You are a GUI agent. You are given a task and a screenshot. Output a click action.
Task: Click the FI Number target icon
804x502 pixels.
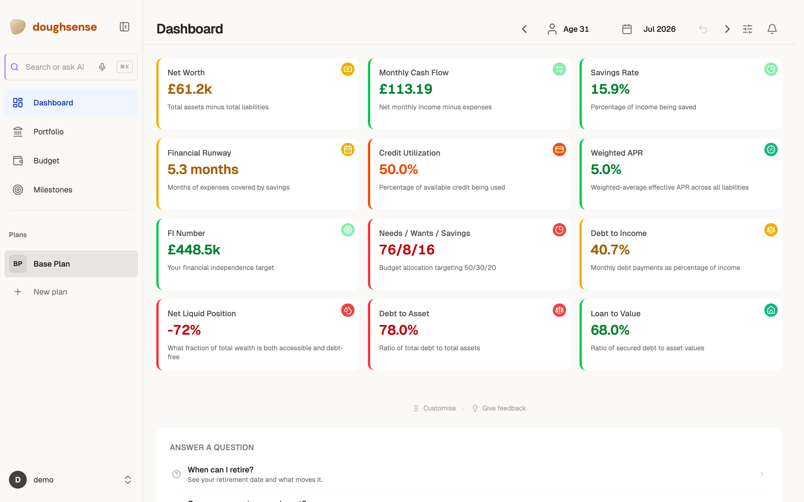348,230
